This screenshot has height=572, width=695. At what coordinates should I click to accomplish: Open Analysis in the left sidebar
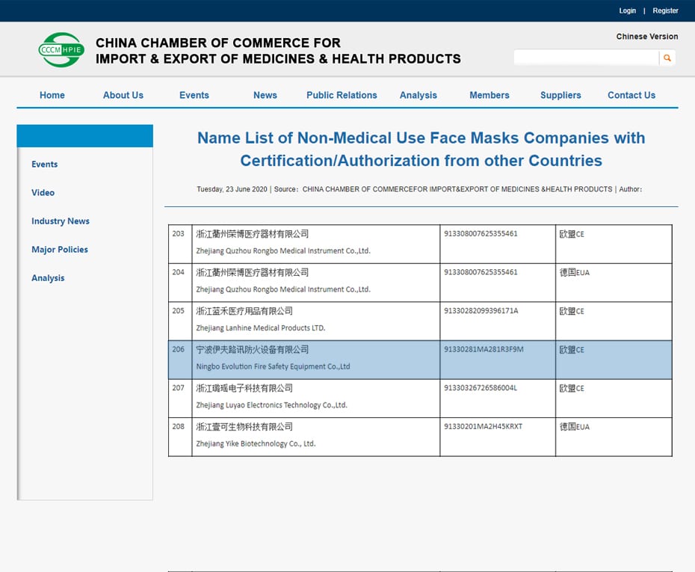[x=48, y=278]
